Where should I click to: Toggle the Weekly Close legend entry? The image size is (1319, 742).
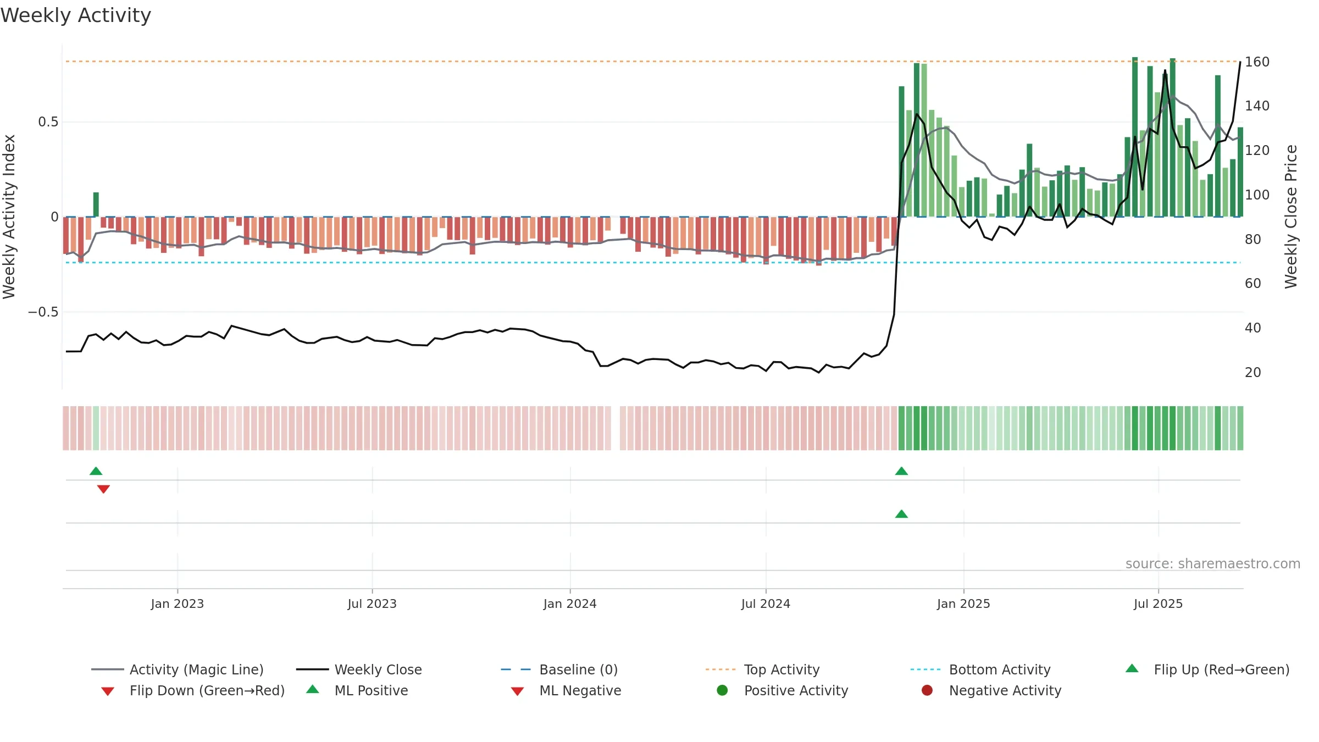tap(359, 669)
